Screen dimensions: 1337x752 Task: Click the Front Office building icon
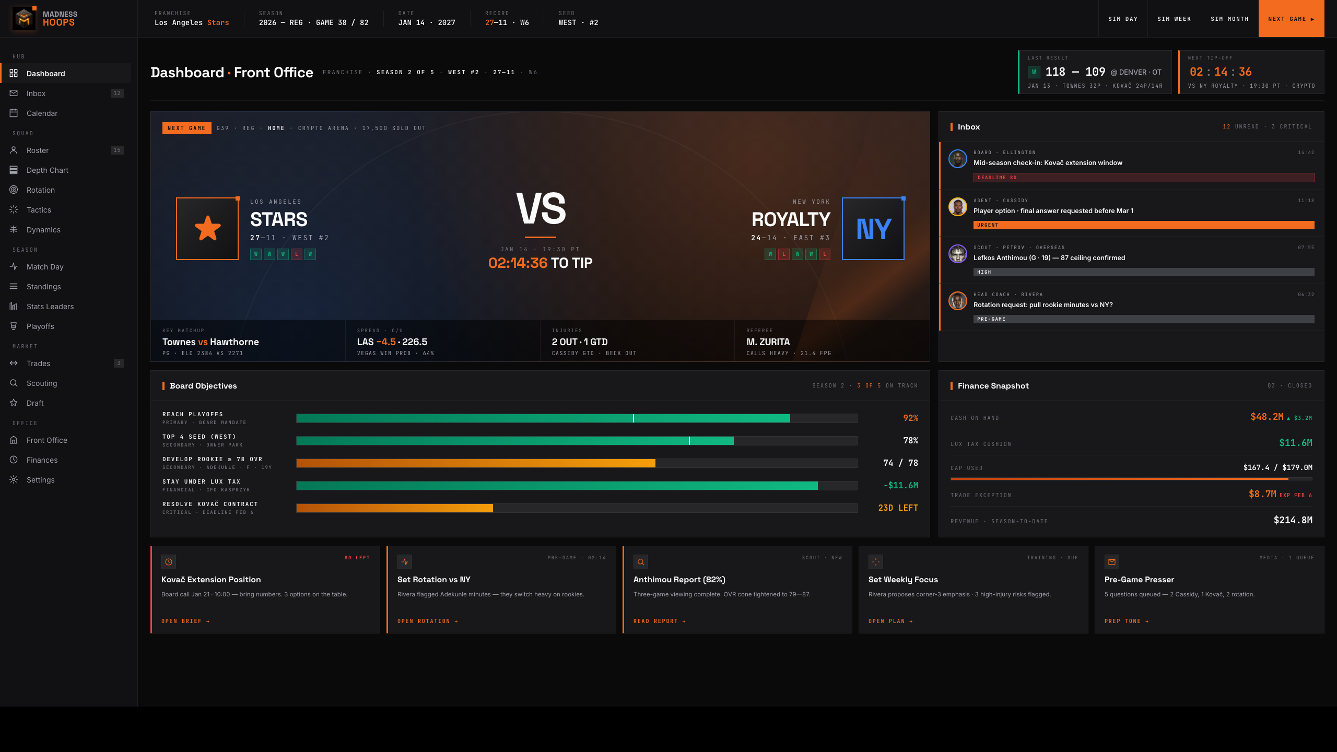(x=14, y=440)
